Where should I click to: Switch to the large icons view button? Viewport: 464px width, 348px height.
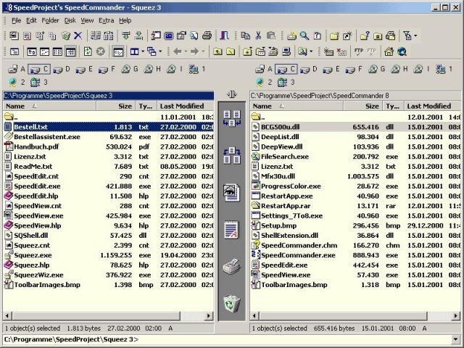pos(32,51)
